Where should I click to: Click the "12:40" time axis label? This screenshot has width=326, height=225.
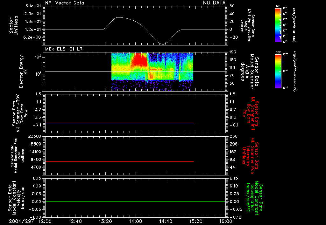tap(75, 221)
